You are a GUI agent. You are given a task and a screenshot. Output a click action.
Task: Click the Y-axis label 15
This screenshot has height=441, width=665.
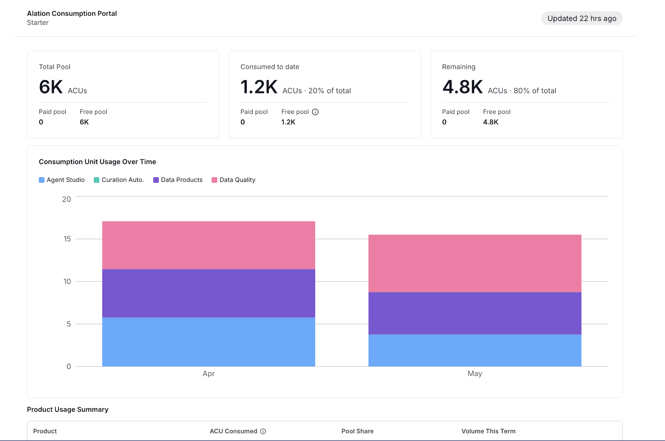(x=67, y=239)
